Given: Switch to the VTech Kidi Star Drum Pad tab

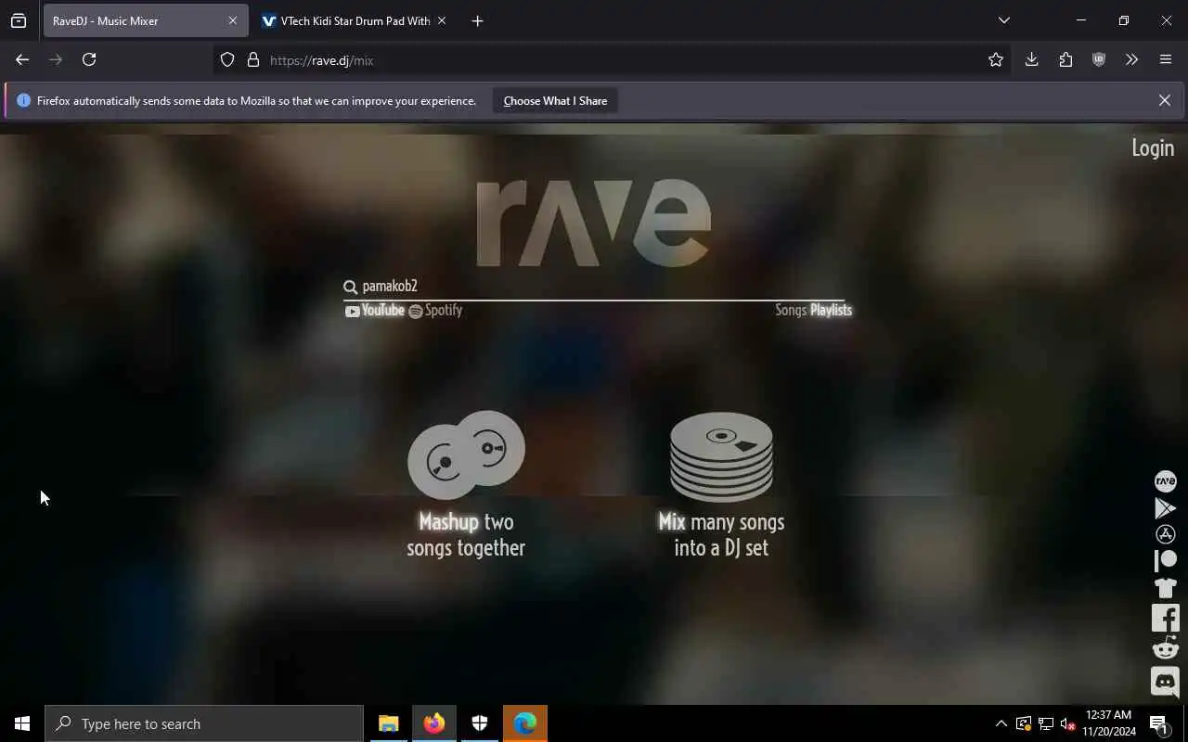Looking at the screenshot, I should point(355,20).
